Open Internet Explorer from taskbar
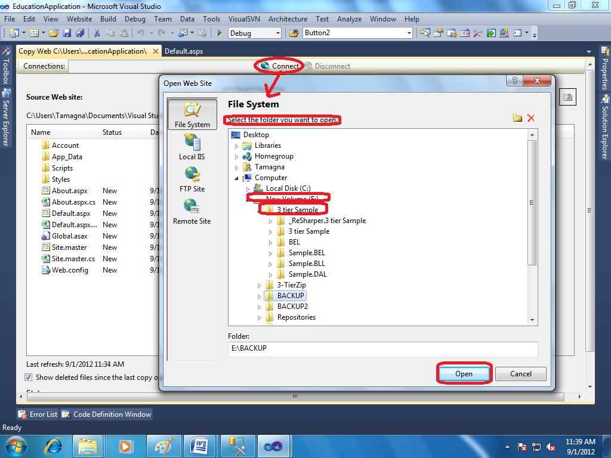 click(53, 446)
